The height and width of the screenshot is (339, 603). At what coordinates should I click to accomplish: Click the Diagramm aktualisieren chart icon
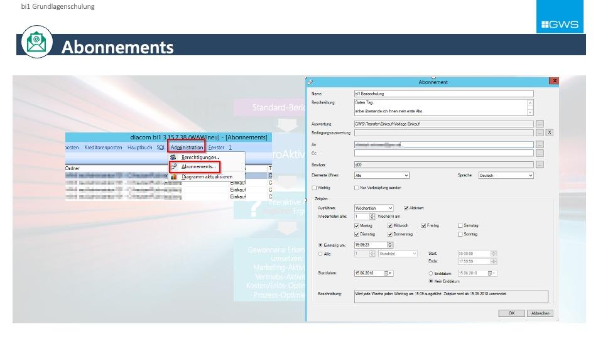173,177
